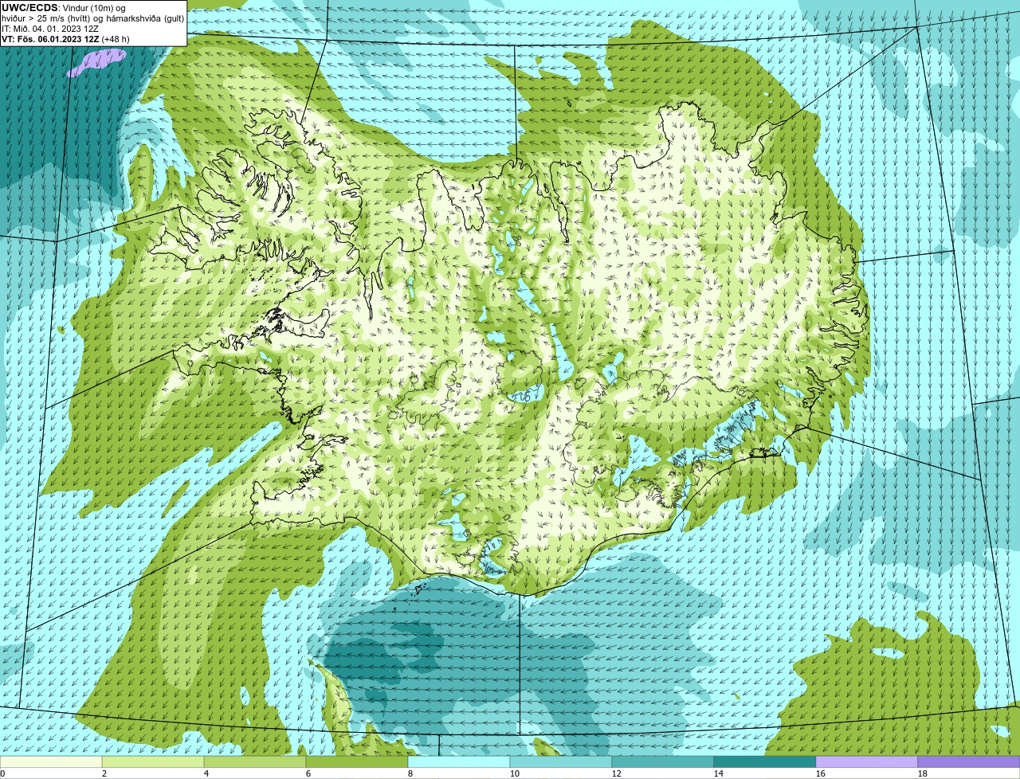
Task: Click the 6–8 m/s olive green legend swatch
Action: tap(357, 761)
